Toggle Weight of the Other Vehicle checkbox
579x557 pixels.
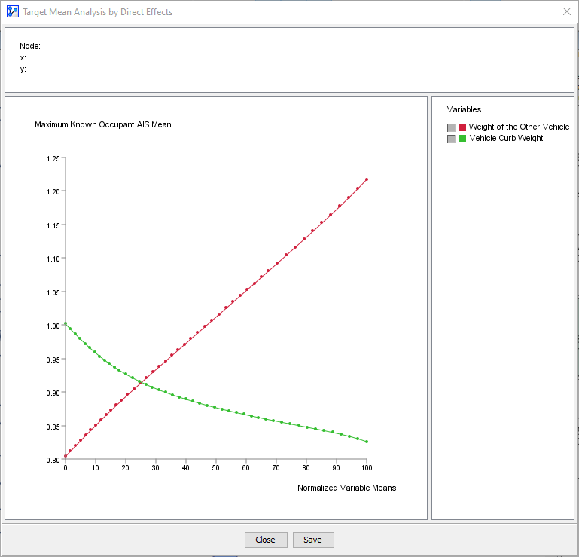(x=451, y=127)
